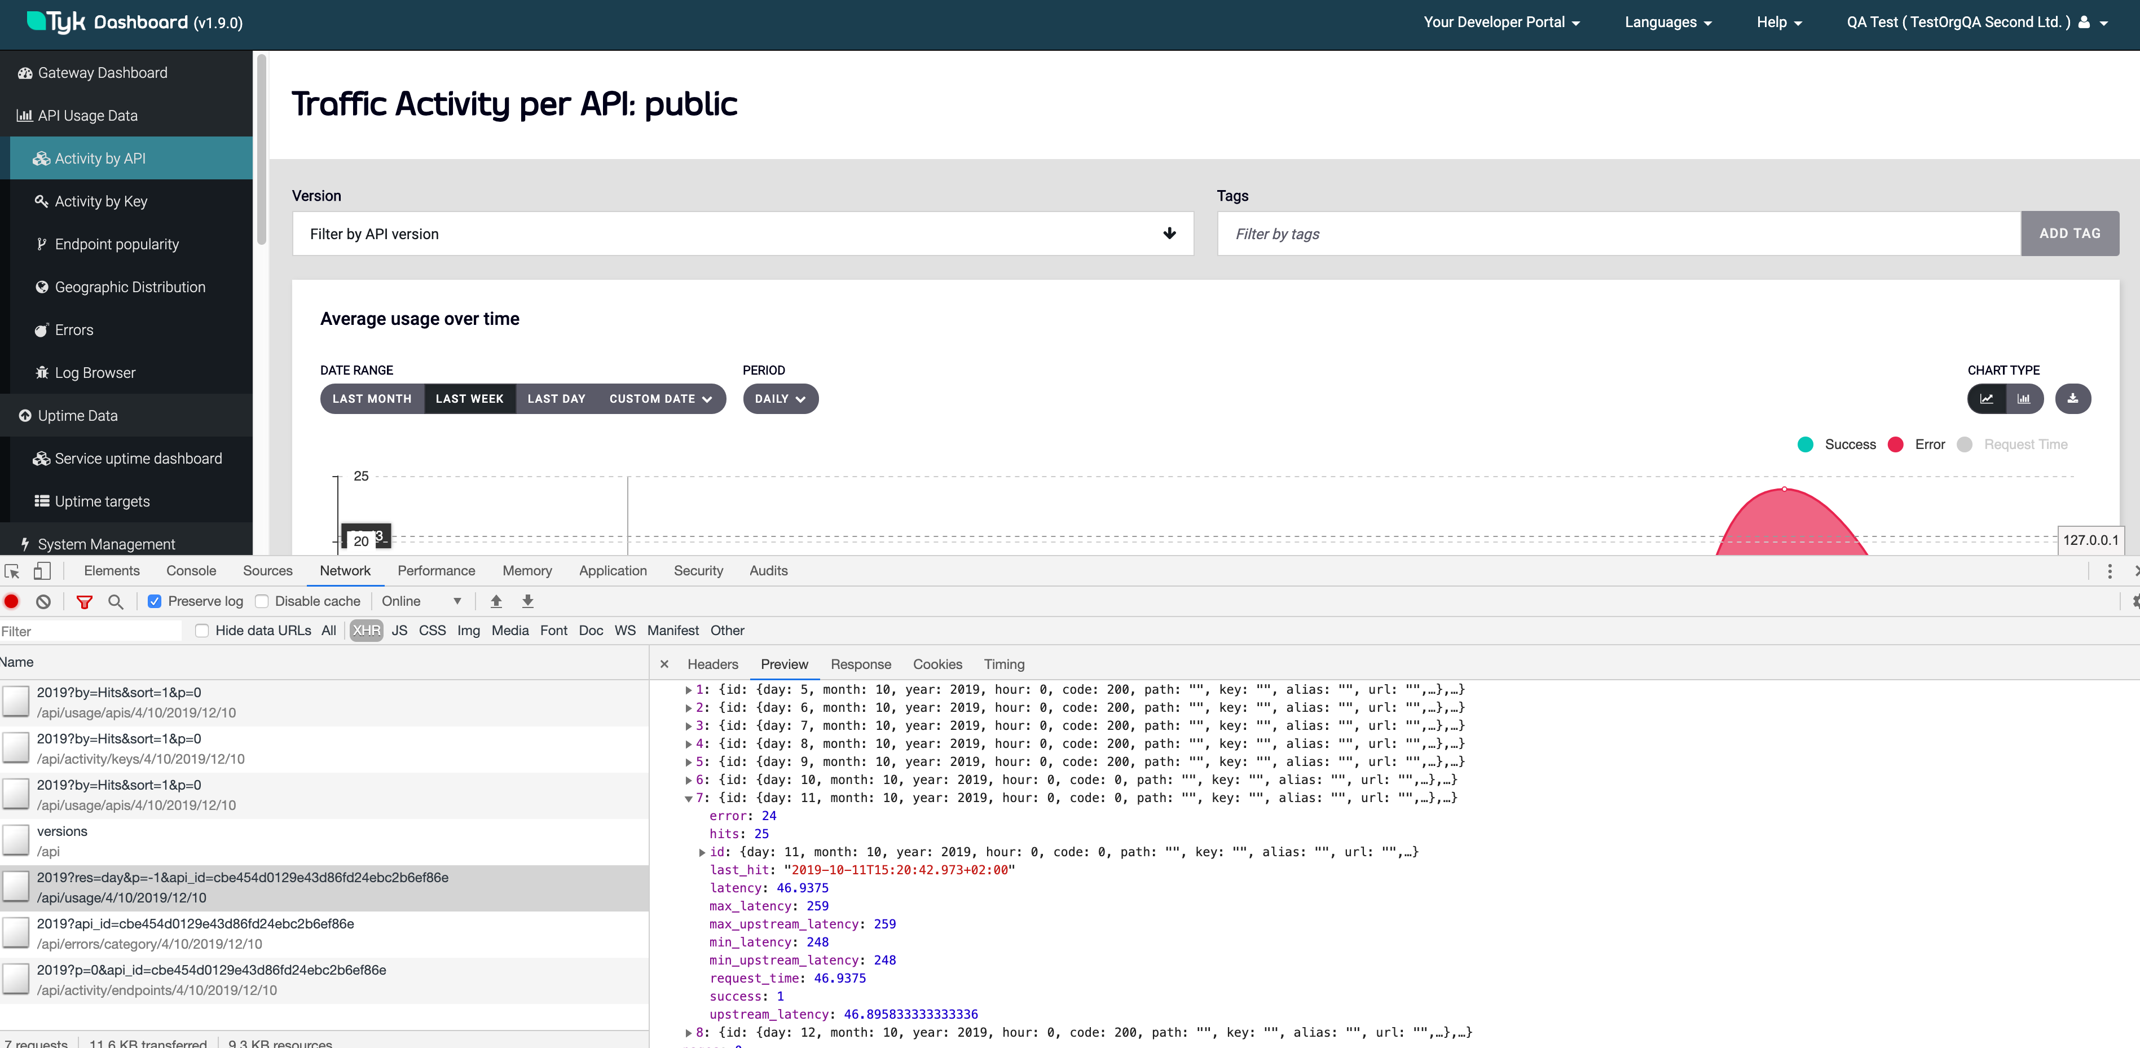Open the Log Browser
This screenshot has width=2140, height=1048.
point(94,372)
